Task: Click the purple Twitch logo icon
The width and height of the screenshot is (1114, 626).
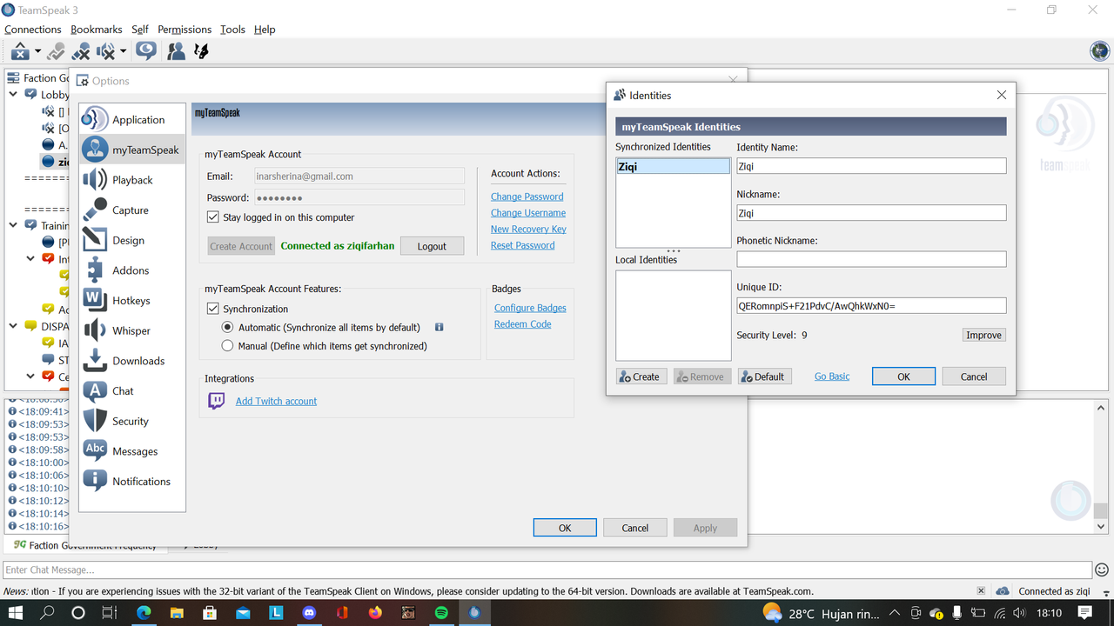Action: 216,401
